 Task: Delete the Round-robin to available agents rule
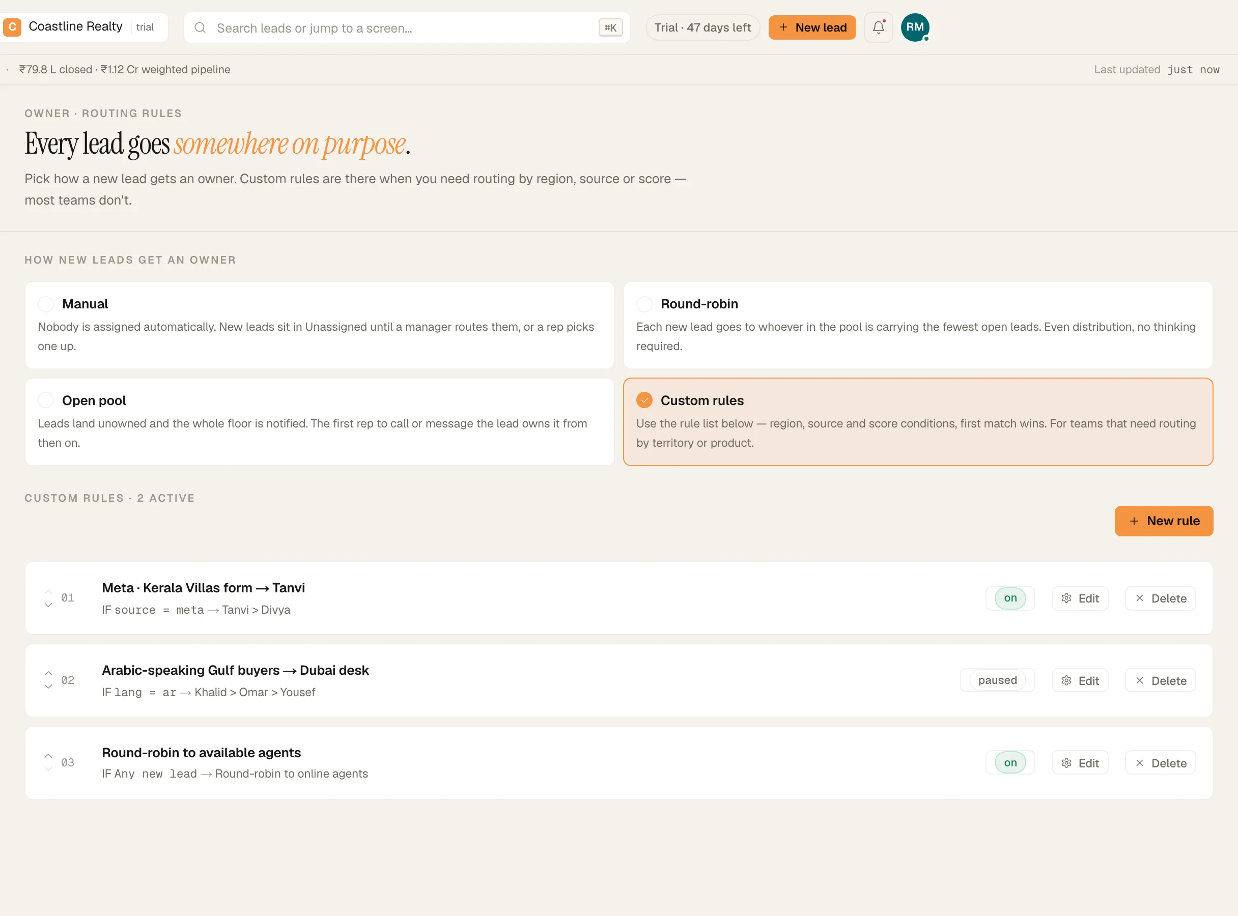point(1160,763)
